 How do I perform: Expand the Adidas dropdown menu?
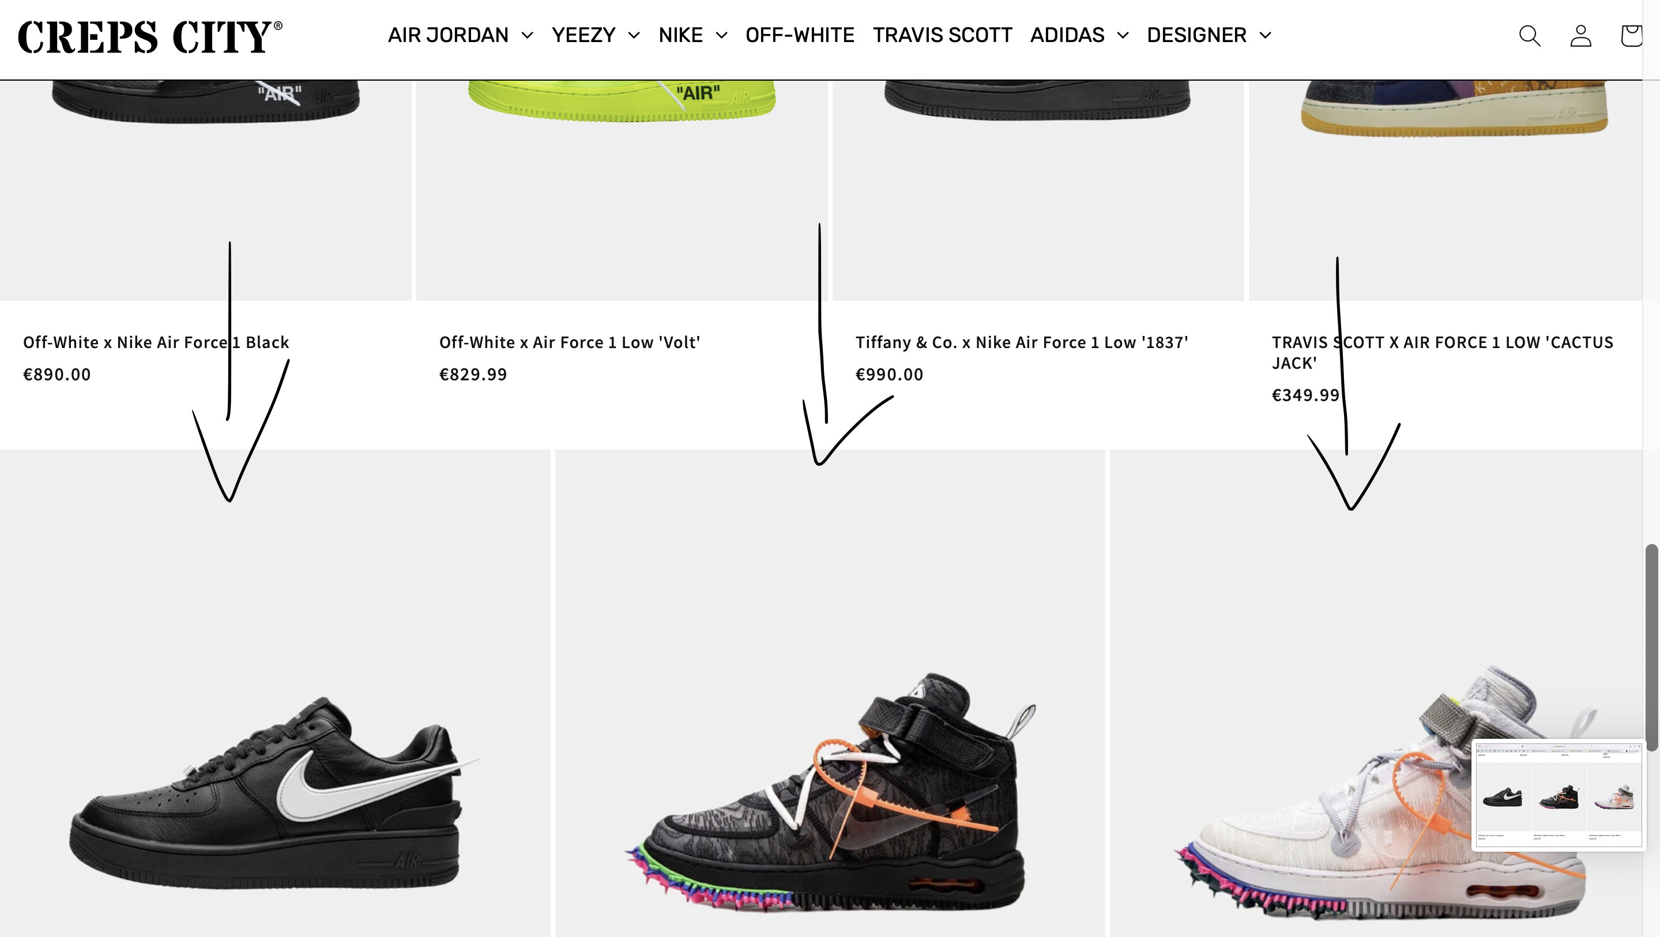point(1079,35)
